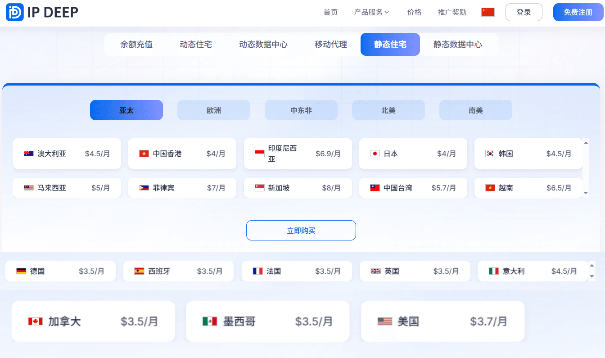Expand the 产品服务 dropdown menu
605x358 pixels.
[371, 12]
